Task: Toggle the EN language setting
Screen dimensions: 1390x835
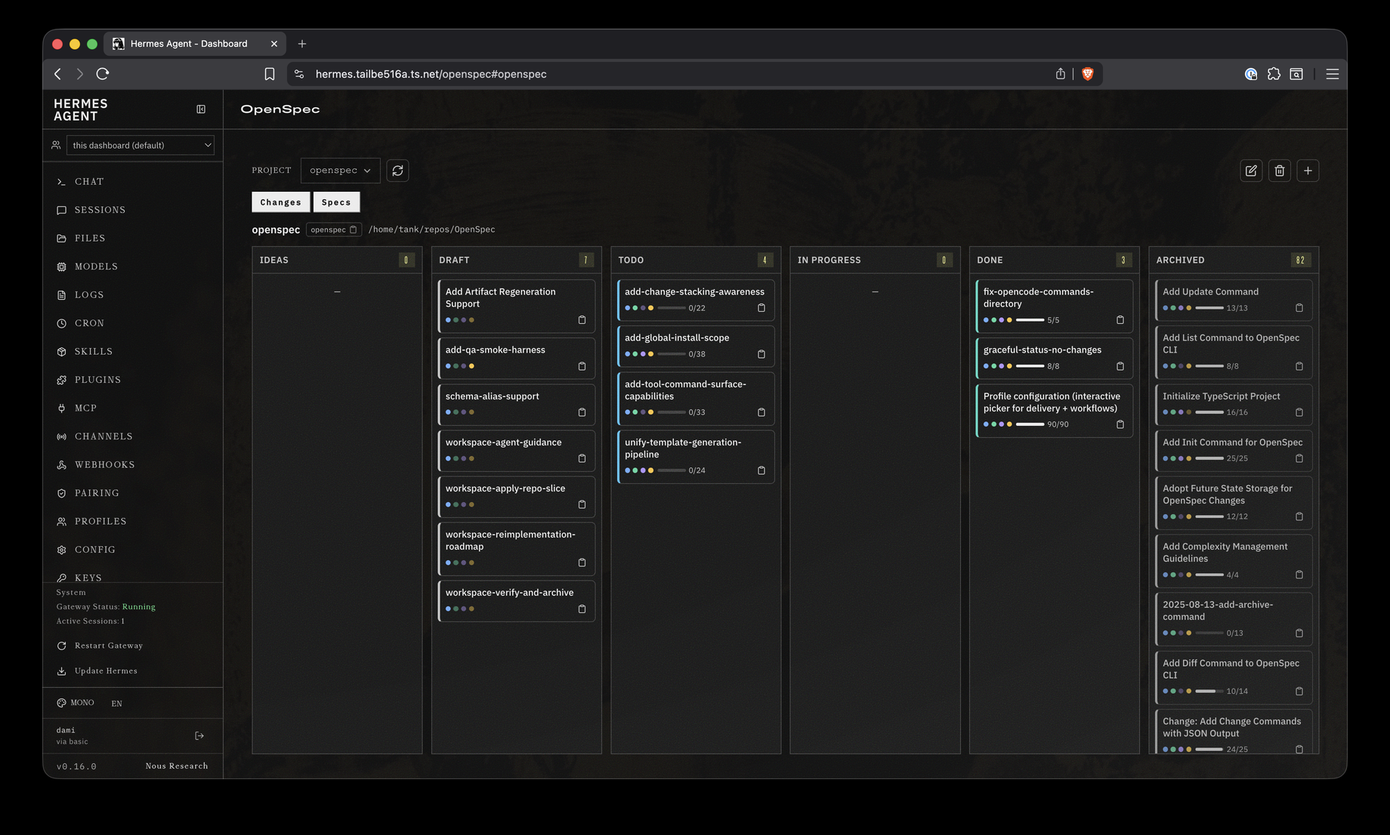Action: [116, 704]
